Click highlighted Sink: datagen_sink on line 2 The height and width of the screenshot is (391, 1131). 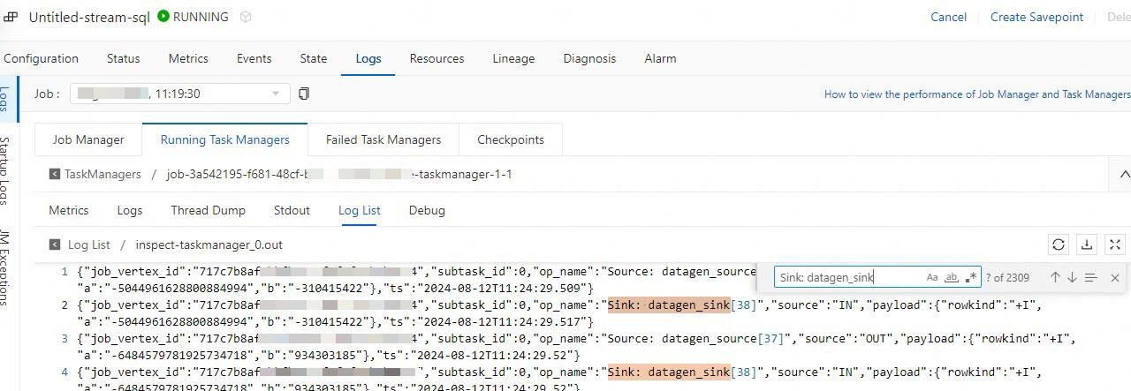[x=669, y=305]
